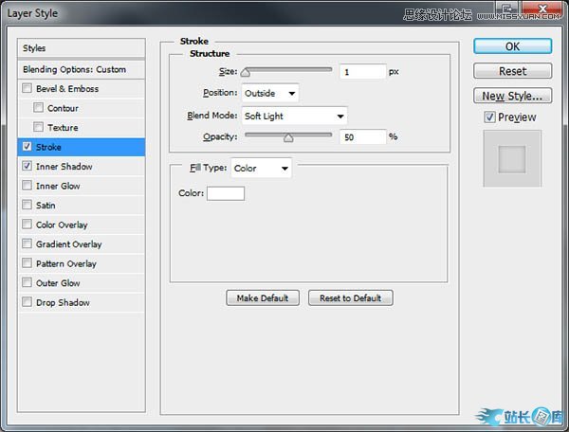The image size is (569, 432).
Task: Click the Reset button
Action: (512, 71)
